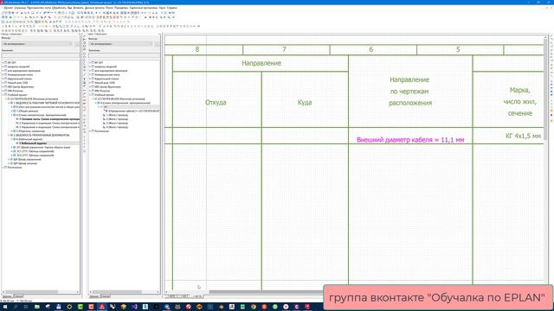Open Windows taskbar search

point(16,307)
